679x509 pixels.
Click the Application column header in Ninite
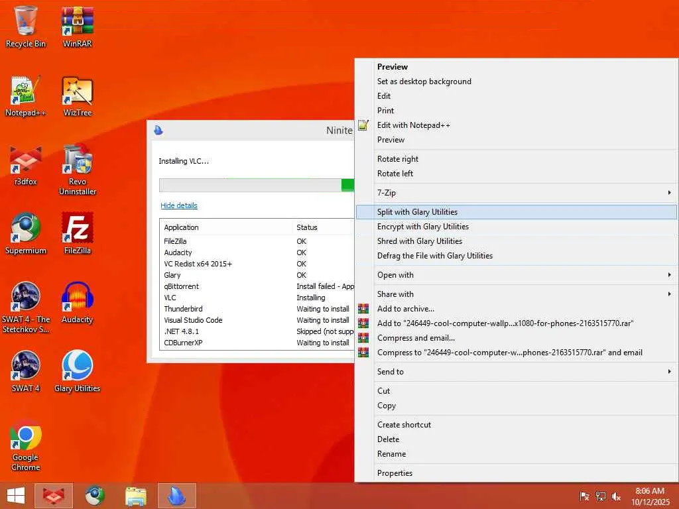click(x=226, y=227)
